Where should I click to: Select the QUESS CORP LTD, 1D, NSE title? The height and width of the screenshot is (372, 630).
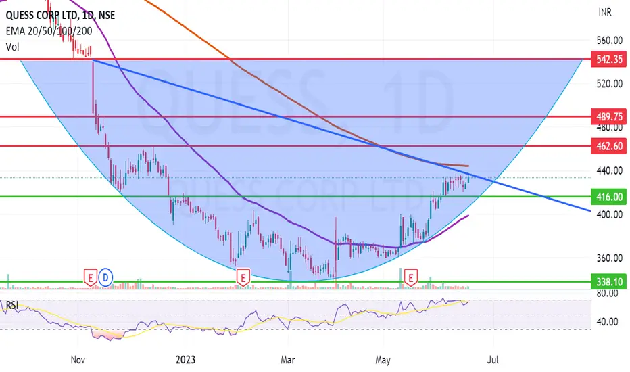click(x=60, y=16)
